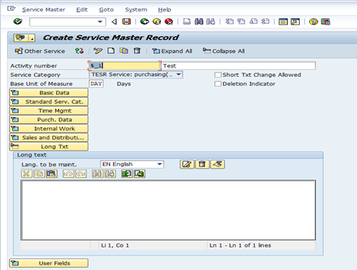Expand the Purch. Data section

(x=49, y=120)
